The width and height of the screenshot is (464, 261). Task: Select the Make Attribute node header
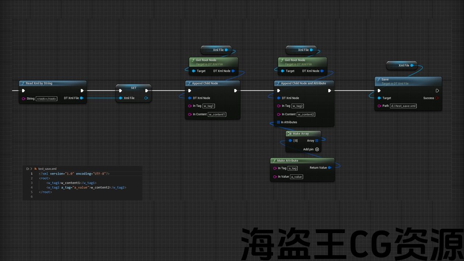302,161
